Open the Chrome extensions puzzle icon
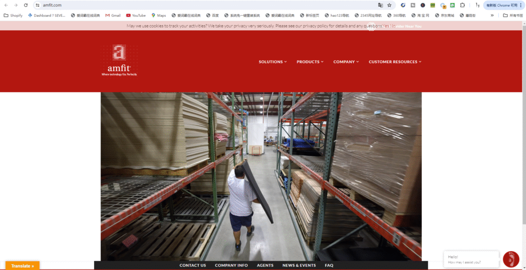 pyautogui.click(x=462, y=5)
